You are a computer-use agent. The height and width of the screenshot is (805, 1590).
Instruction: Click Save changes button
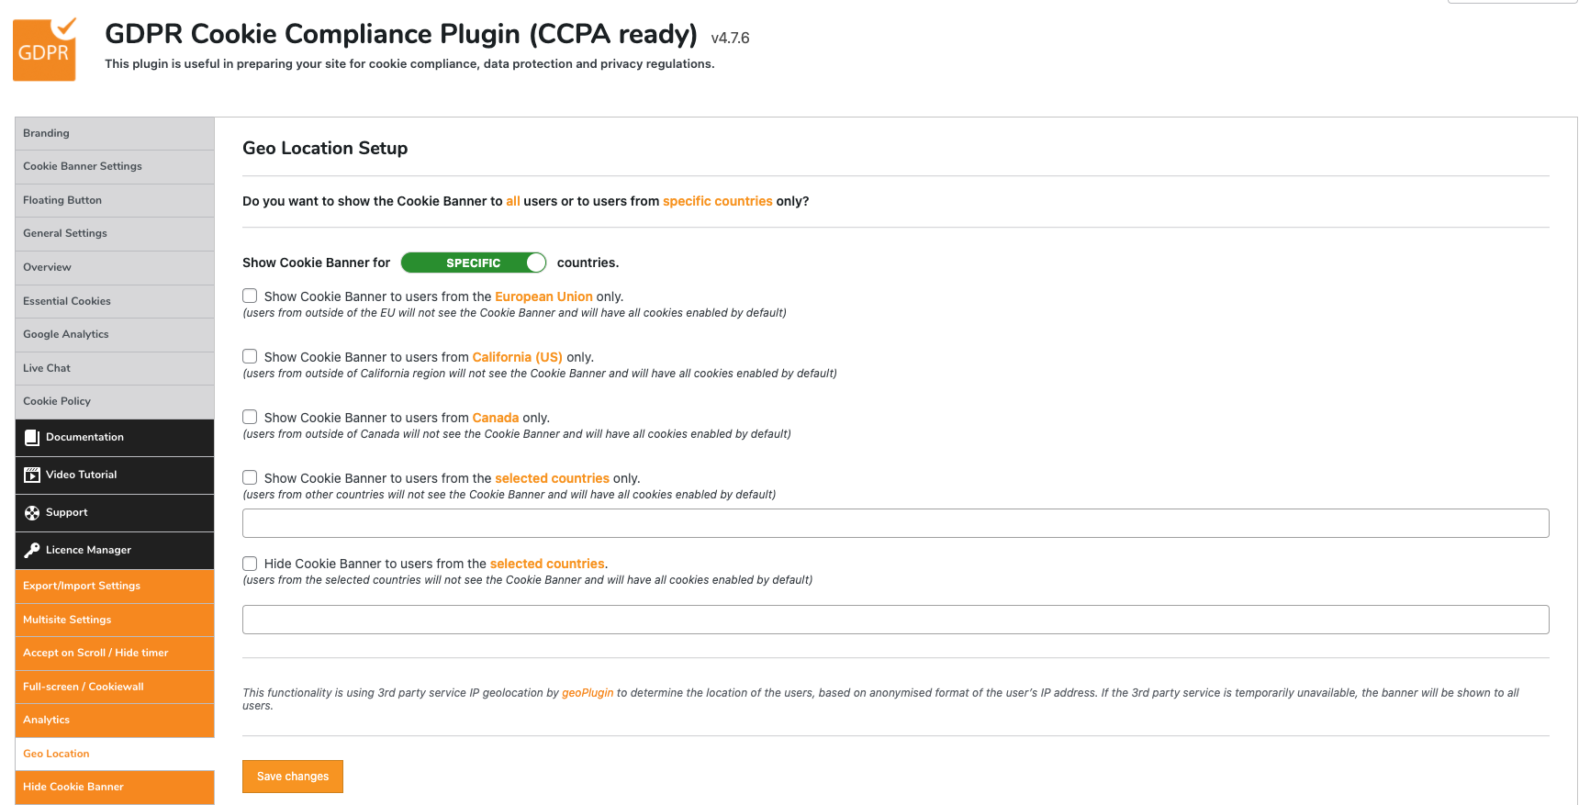pyautogui.click(x=293, y=777)
